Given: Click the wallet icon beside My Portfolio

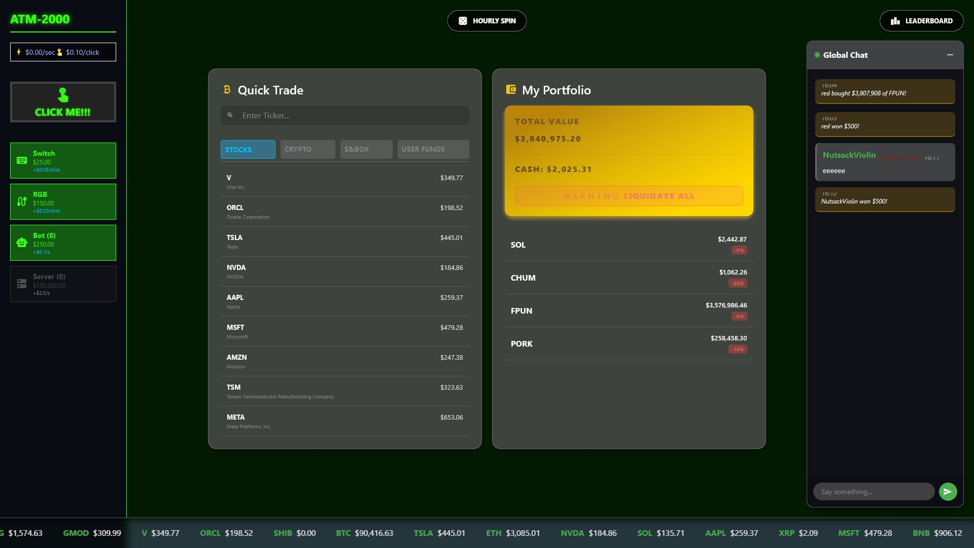Looking at the screenshot, I should click(x=511, y=90).
